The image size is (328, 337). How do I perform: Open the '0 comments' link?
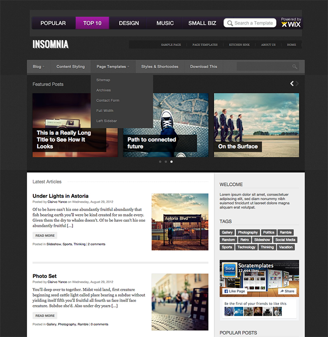click(100, 324)
